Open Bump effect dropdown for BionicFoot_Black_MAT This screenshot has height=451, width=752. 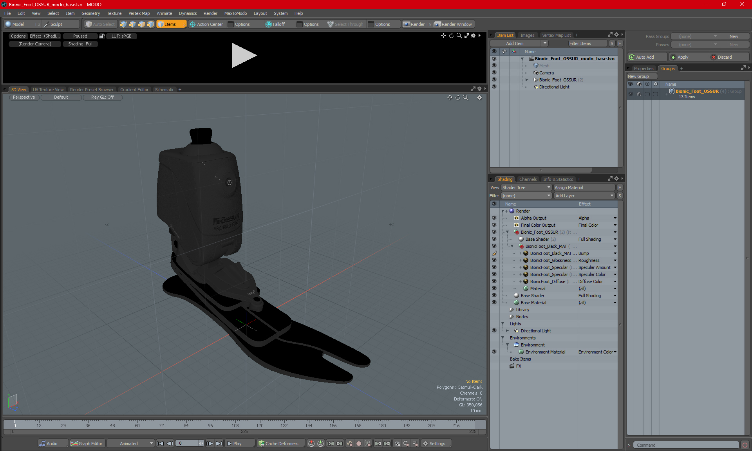coord(615,253)
